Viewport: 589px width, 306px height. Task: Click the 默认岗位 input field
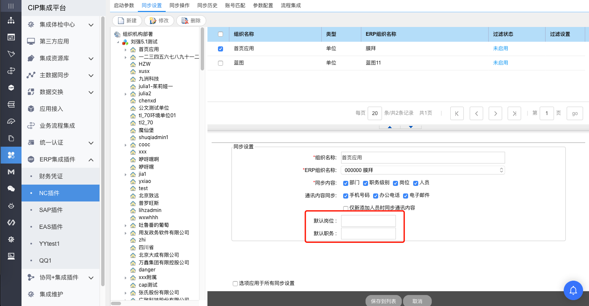coord(368,221)
